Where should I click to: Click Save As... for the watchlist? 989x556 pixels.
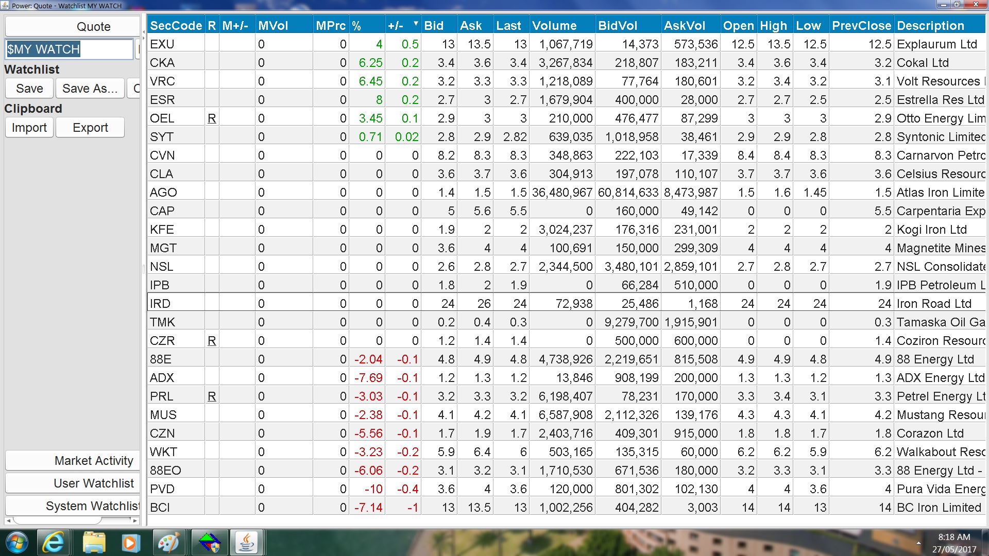(90, 89)
